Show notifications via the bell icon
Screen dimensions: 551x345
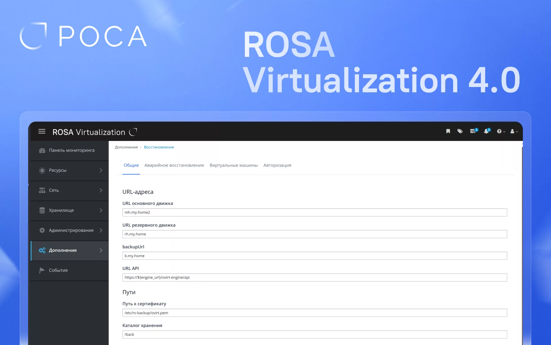487,131
